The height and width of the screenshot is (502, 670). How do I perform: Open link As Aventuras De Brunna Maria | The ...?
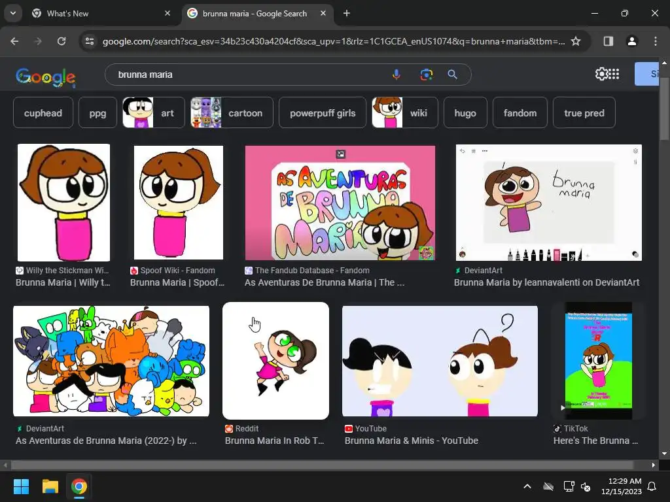click(x=325, y=282)
